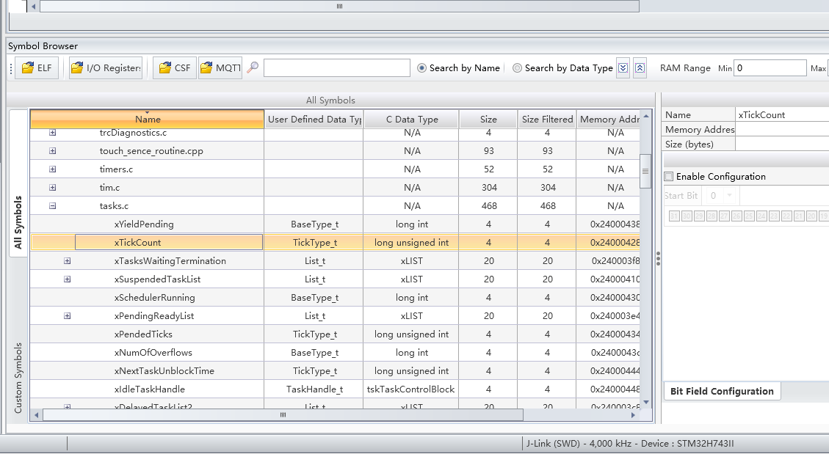Click the top pane scroll-left arrow
Screen dimensions: 829x454
pos(33,7)
